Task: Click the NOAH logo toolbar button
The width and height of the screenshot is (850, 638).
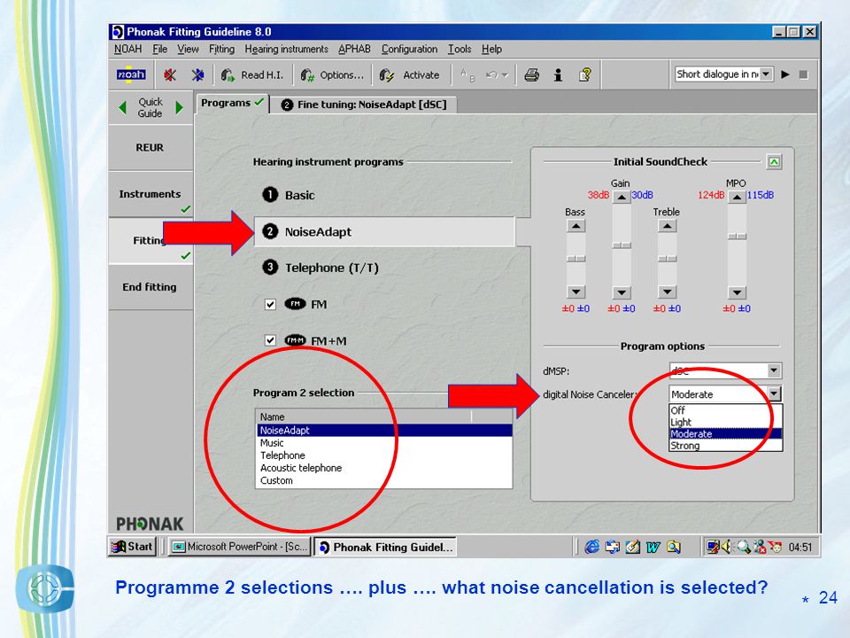Action: [x=131, y=74]
